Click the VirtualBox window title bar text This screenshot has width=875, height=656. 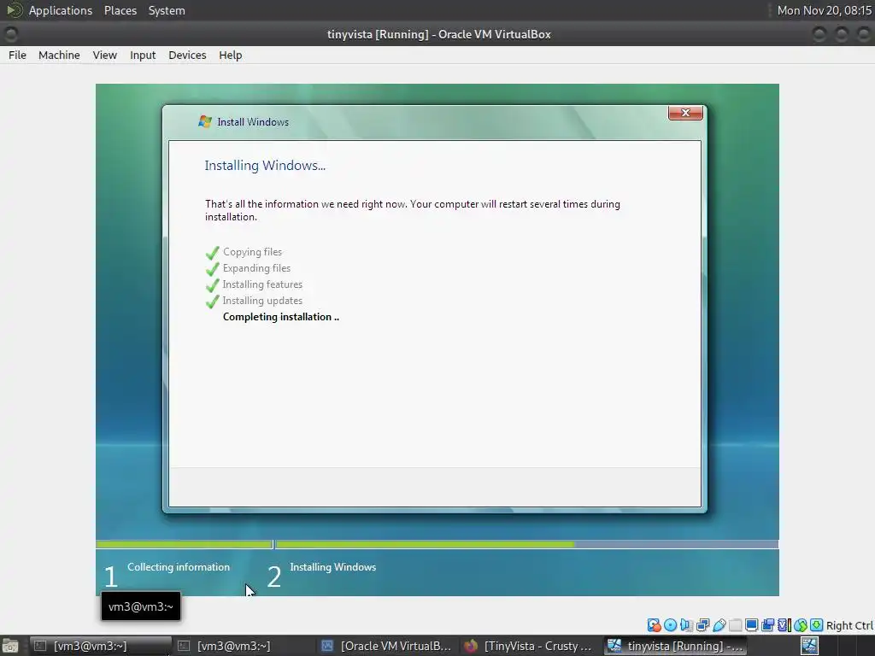pyautogui.click(x=438, y=34)
